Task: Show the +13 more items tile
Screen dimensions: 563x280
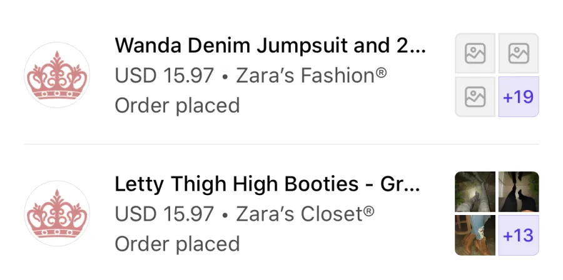Action: coord(519,235)
